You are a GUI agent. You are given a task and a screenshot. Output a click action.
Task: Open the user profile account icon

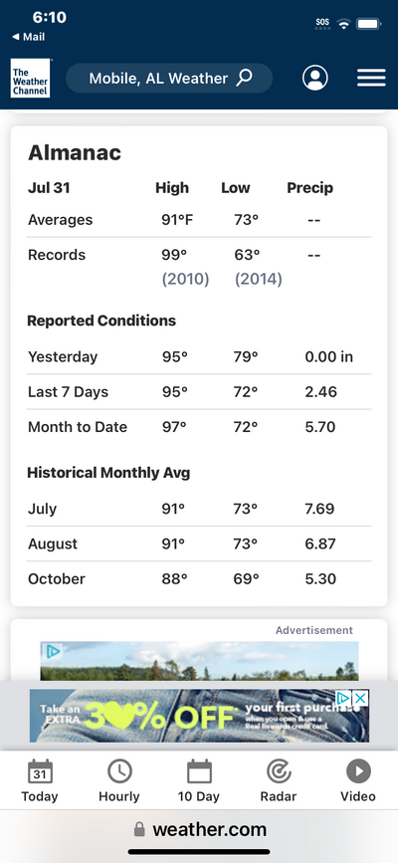click(314, 79)
